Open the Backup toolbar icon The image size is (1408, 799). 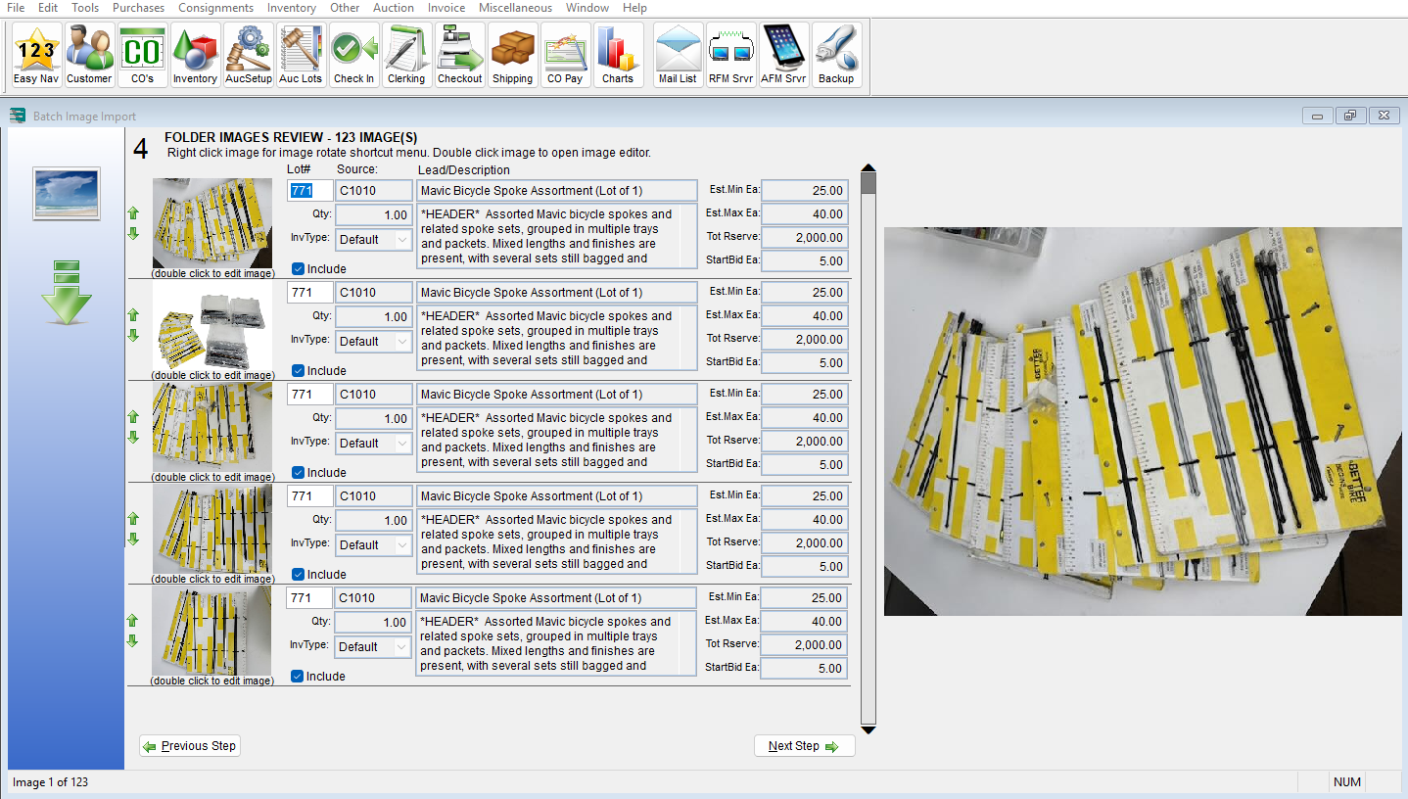coord(836,56)
